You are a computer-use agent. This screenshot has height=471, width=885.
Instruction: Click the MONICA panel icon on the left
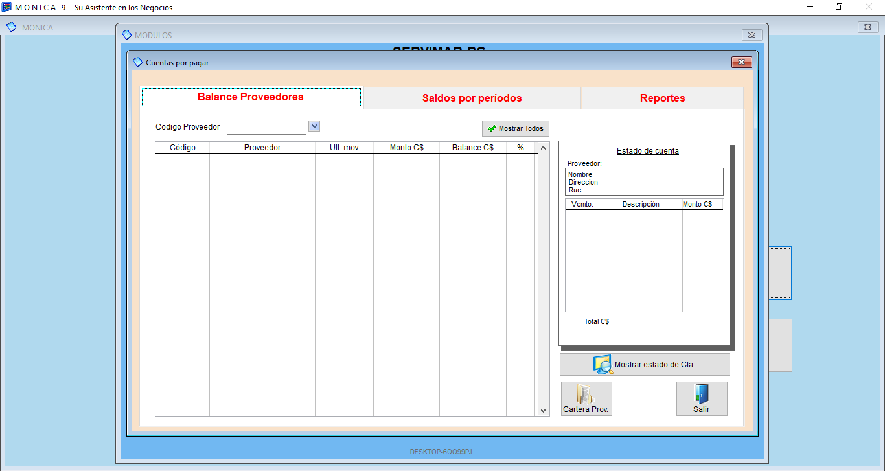[10, 27]
